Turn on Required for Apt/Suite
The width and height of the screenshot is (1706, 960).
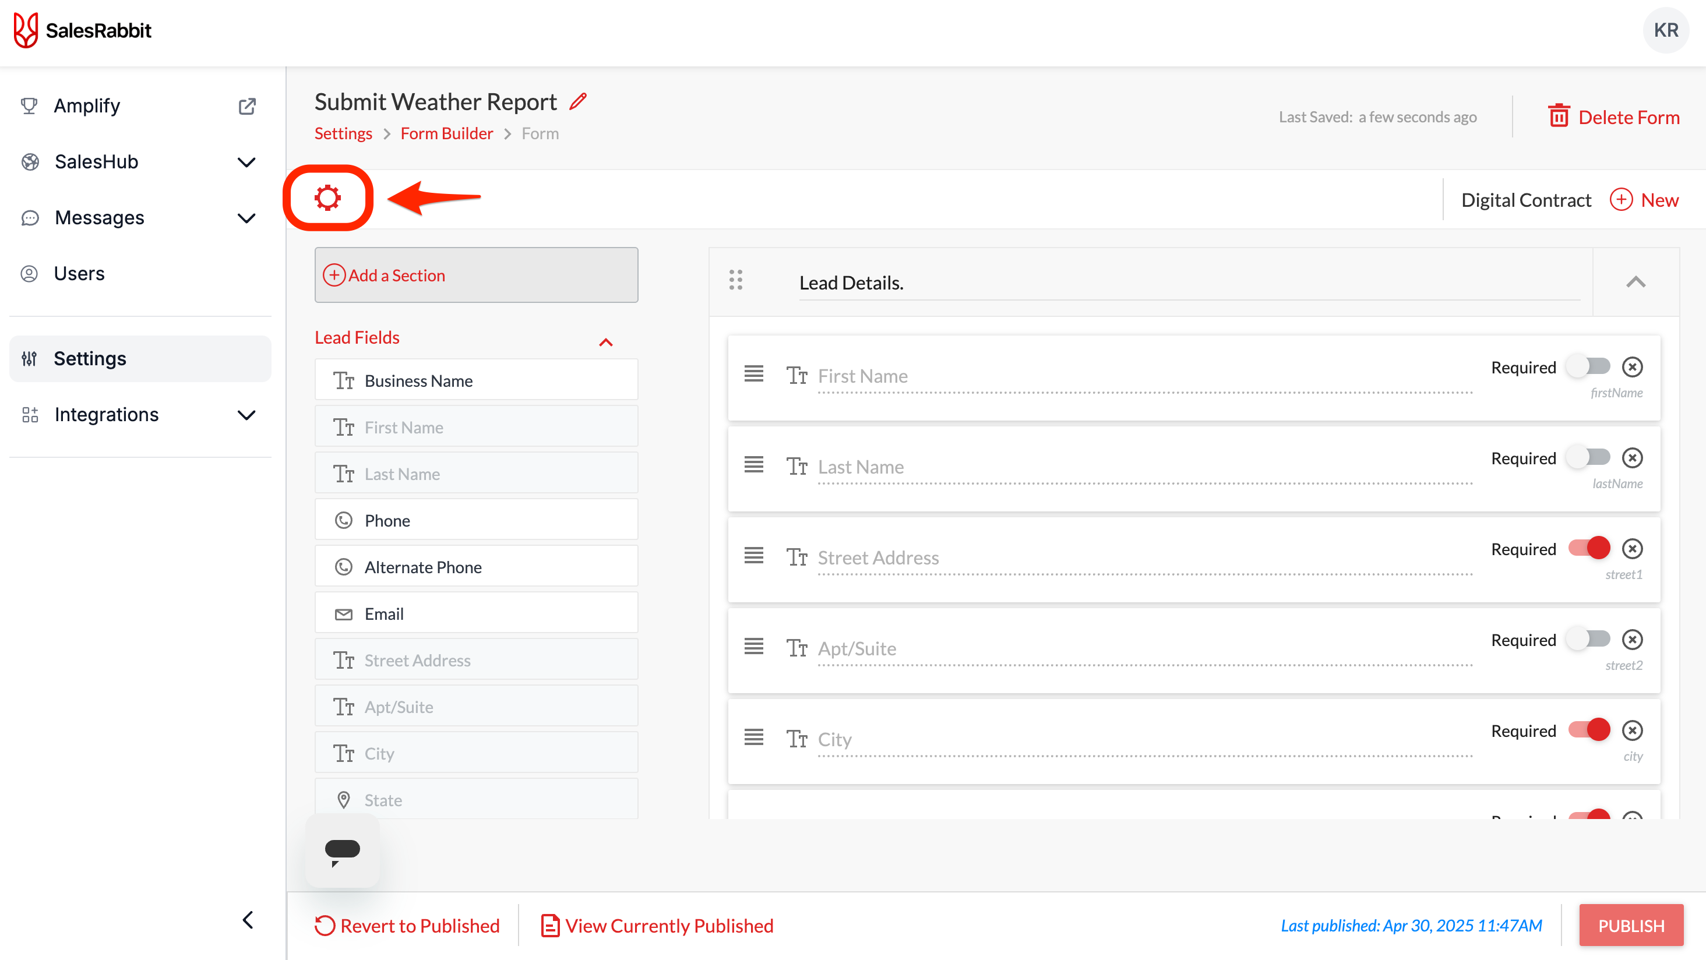tap(1588, 640)
